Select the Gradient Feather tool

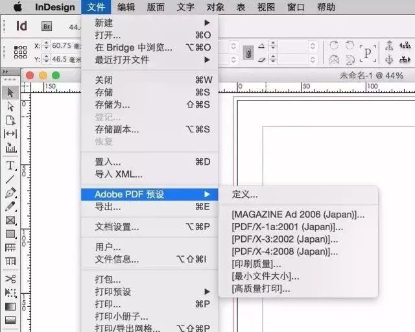point(10,320)
